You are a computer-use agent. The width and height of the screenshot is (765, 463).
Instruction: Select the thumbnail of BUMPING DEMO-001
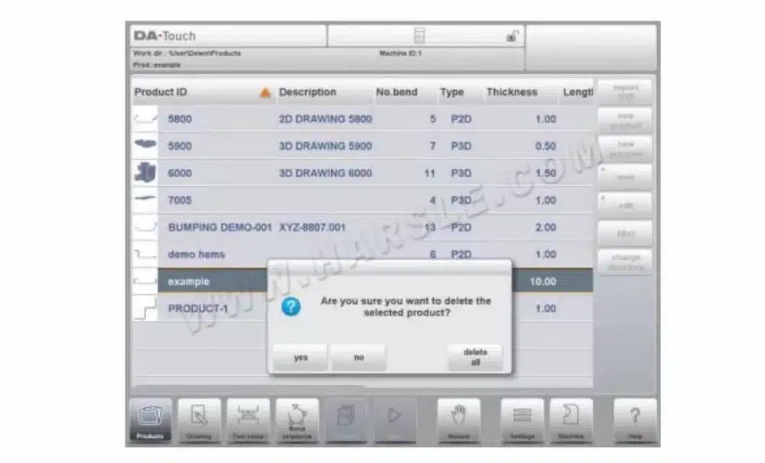tap(145, 227)
